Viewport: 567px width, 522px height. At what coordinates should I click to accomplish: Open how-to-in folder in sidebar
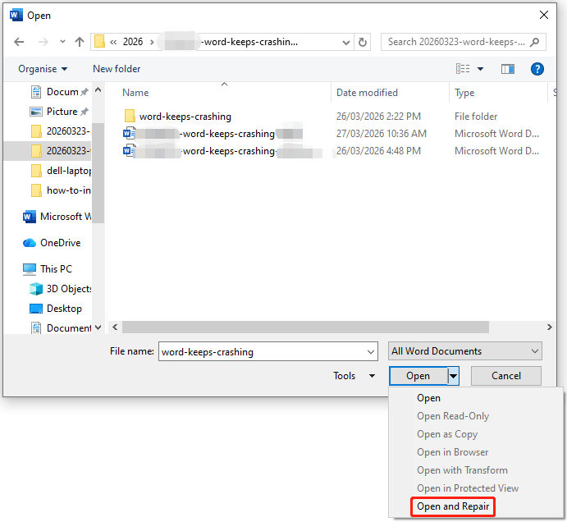[61, 190]
